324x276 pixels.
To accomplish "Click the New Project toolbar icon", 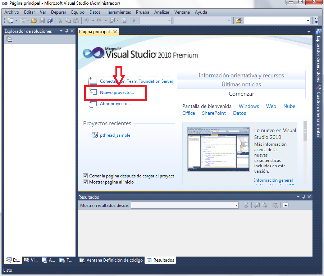I will pyautogui.click(x=10, y=21).
